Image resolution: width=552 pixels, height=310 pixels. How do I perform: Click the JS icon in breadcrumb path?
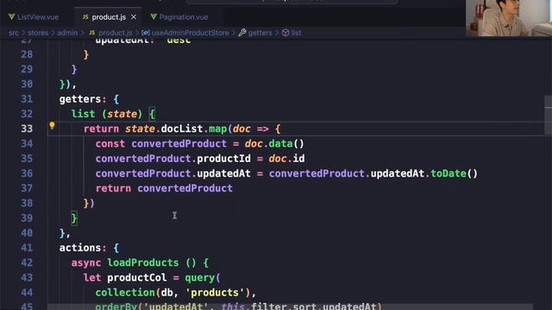(92, 33)
